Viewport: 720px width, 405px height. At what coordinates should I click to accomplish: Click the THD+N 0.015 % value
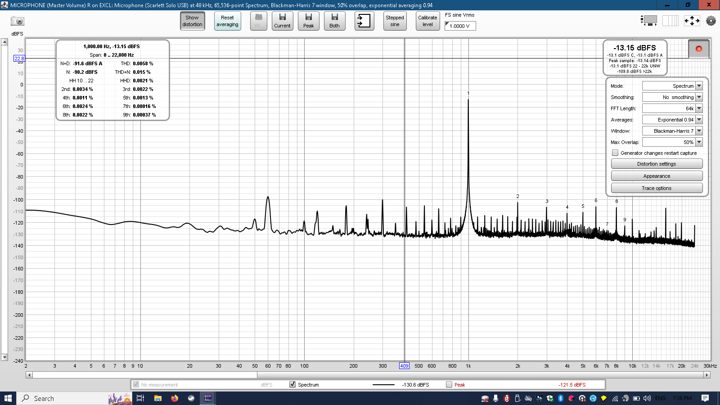(142, 72)
